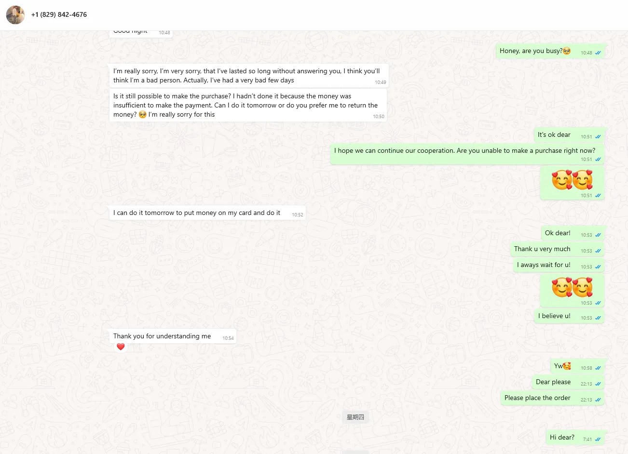Screen dimensions: 628x454
Task: Click the pleading emoji in 'Honey, are you busy?'
Action: pyautogui.click(x=567, y=51)
